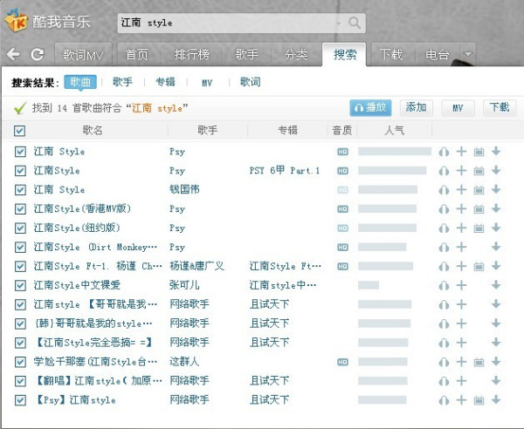
Task: Open MV icon in 这群人 row
Action: pyautogui.click(x=479, y=362)
